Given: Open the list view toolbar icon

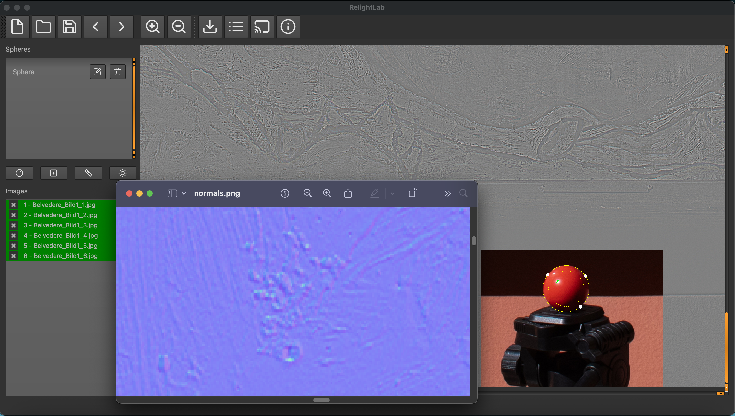Looking at the screenshot, I should coord(236,27).
